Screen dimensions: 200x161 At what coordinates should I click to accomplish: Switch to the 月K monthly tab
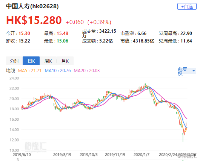pos(65,61)
